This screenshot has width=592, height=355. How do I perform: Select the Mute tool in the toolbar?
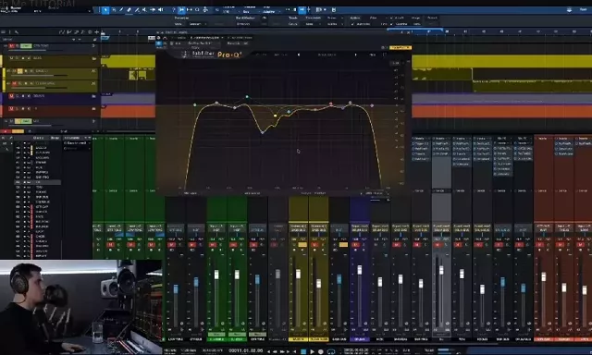click(x=145, y=10)
